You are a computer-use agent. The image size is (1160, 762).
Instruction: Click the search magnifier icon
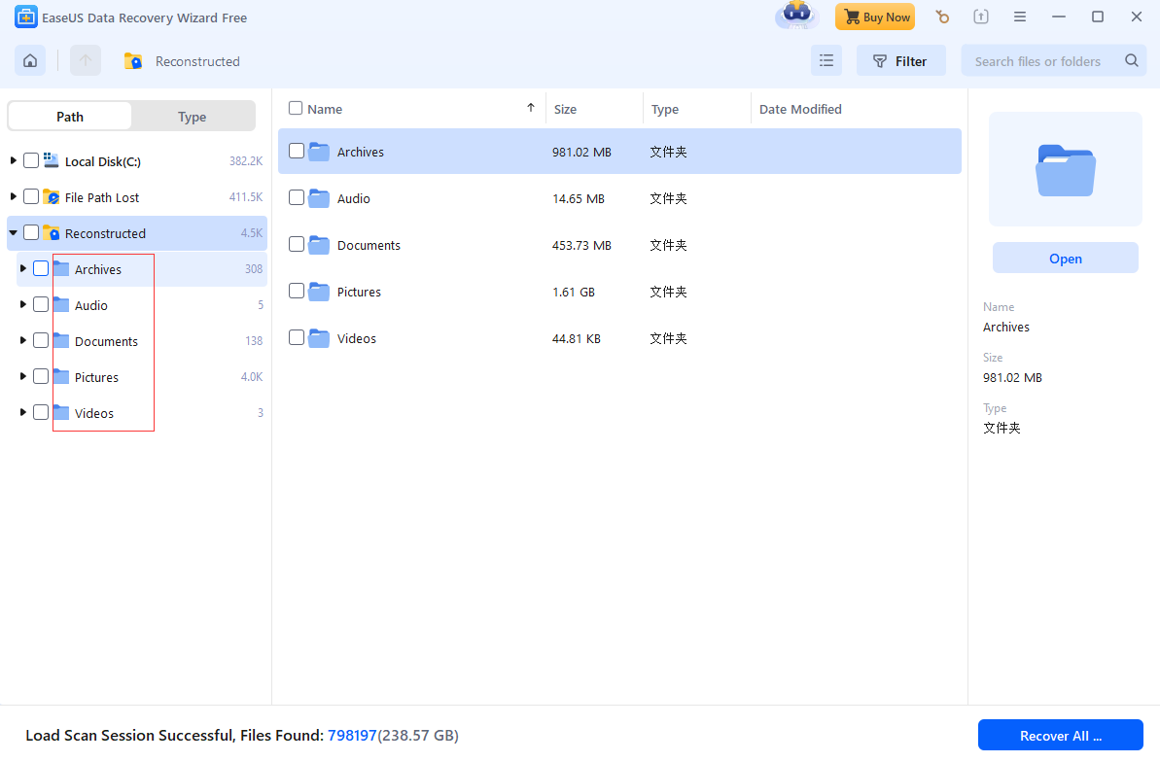1131,60
